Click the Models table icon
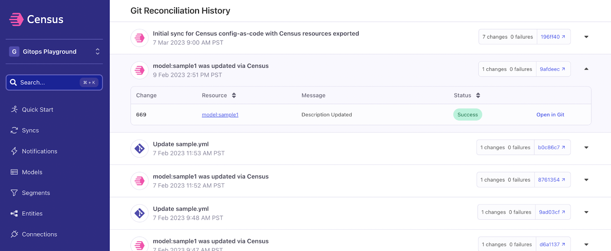 pyautogui.click(x=14, y=172)
